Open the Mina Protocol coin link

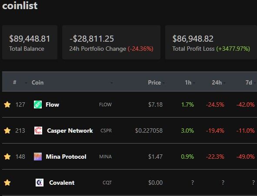(x=66, y=157)
